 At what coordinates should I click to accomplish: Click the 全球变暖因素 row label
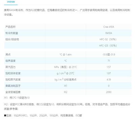[13, 92]
